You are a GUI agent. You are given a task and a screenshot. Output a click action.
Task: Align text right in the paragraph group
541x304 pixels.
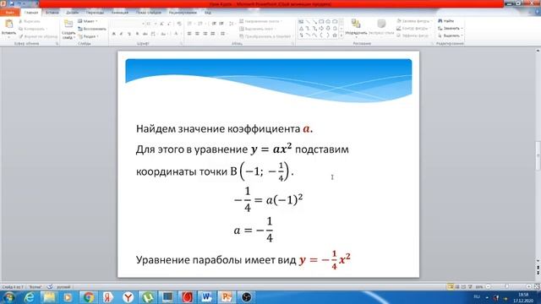point(205,34)
